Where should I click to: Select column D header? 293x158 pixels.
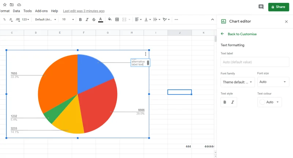(36, 32)
